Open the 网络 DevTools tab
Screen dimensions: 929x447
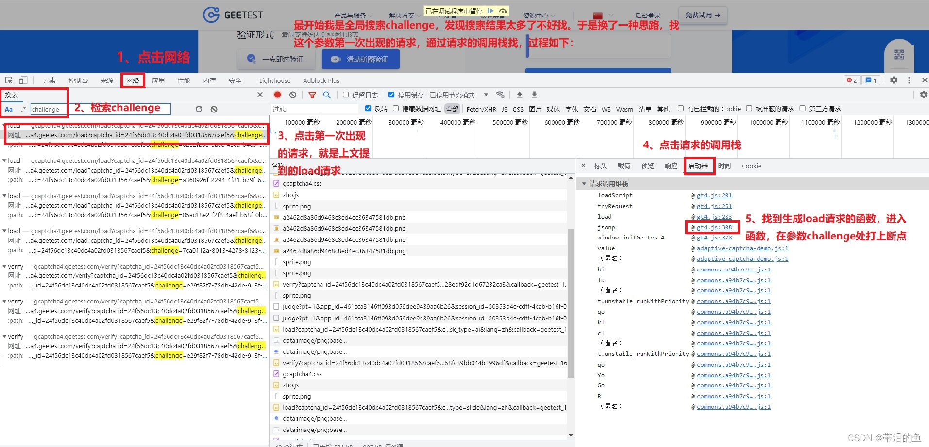click(133, 80)
